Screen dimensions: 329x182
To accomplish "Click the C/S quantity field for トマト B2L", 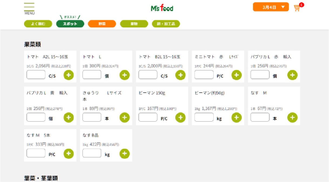I will pos(148,75).
